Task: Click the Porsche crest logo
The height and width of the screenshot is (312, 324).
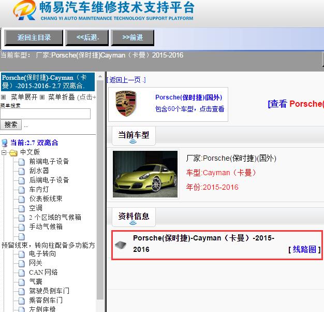Action: pos(126,103)
